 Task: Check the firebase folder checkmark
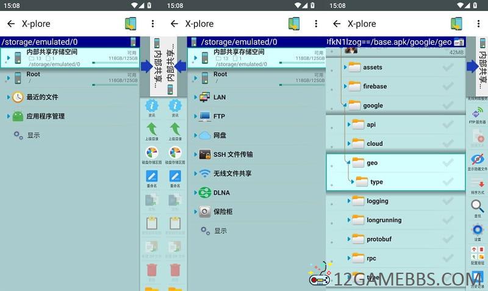click(448, 86)
